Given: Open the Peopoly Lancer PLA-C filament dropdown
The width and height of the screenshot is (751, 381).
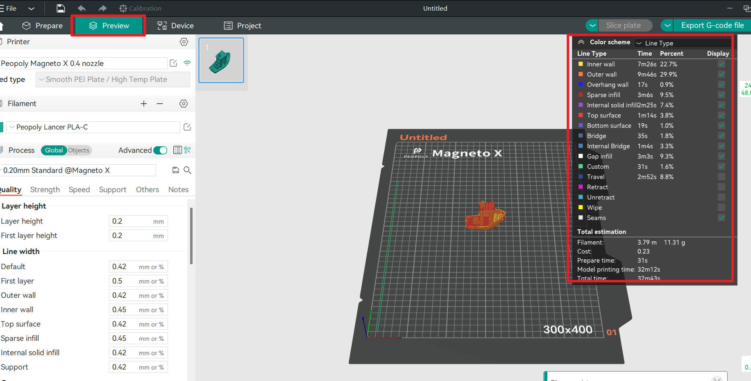Looking at the screenshot, I should point(93,127).
